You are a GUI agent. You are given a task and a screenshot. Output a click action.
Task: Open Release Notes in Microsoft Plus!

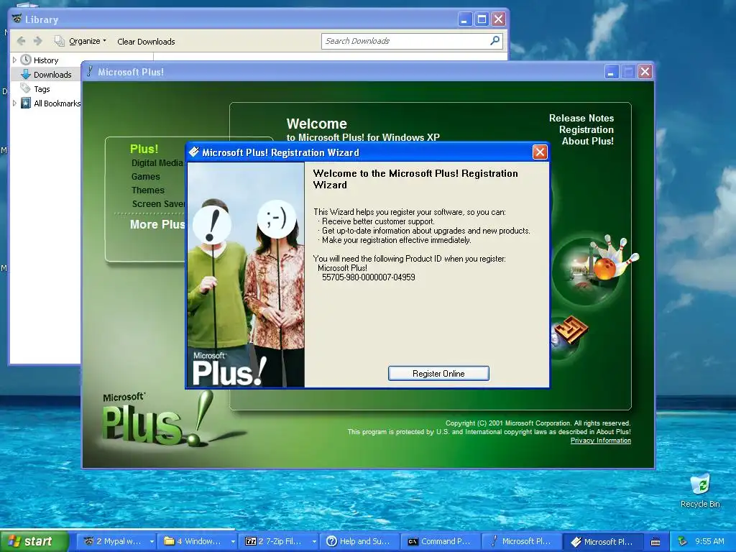click(x=581, y=119)
